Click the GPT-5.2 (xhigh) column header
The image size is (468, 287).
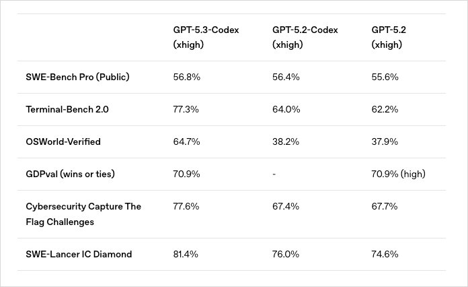pyautogui.click(x=387, y=37)
